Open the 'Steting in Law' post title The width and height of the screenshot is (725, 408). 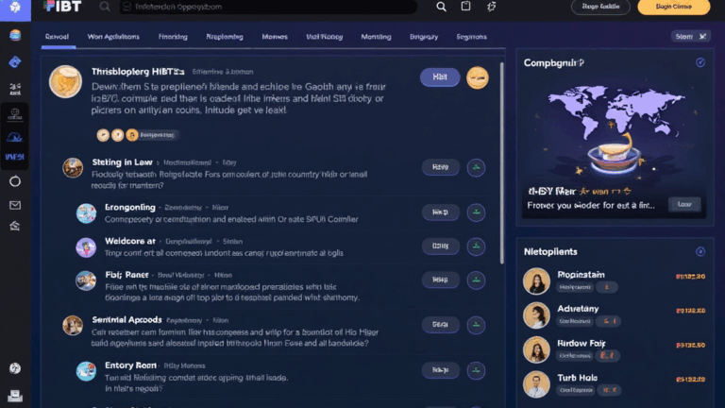(x=122, y=161)
